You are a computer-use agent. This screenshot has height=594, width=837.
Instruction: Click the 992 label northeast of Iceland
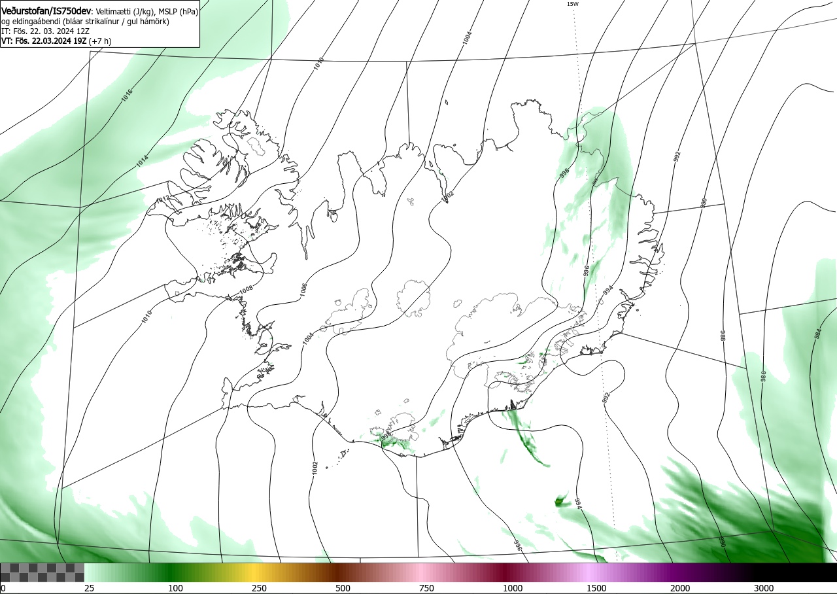[677, 157]
